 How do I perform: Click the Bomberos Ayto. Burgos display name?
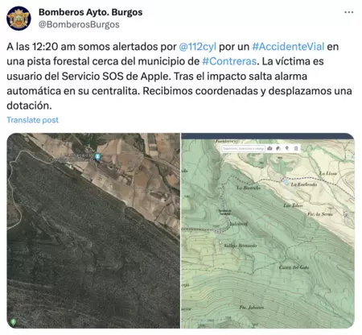point(90,12)
